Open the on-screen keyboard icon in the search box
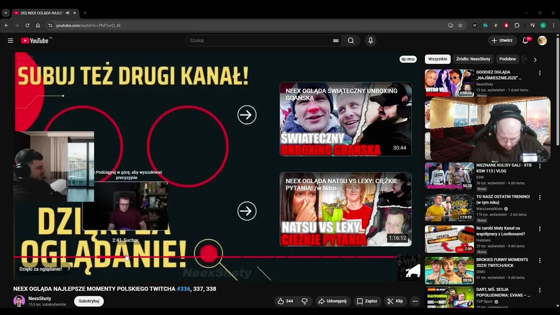 [336, 41]
